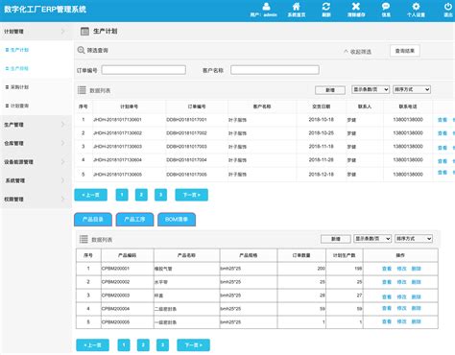The width and height of the screenshot is (455, 355).
Task: Click delivery date 2018-12-18
Action: [321, 175]
